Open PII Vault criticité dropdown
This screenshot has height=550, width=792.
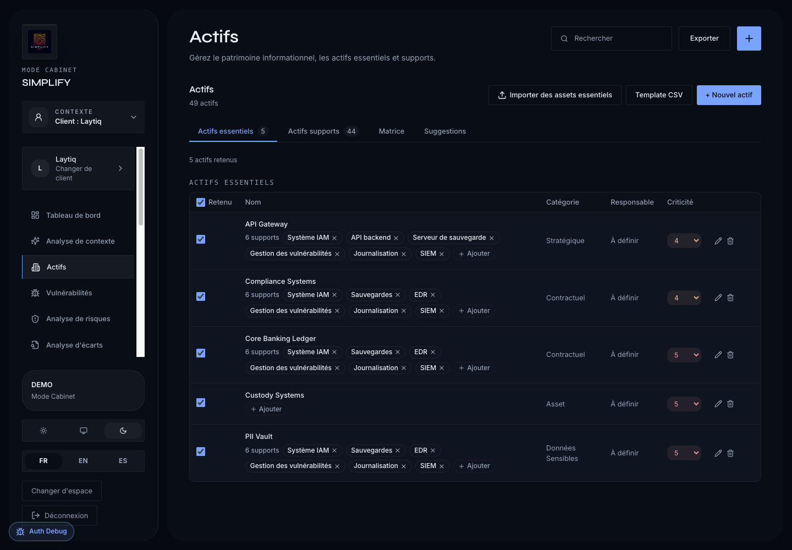[x=684, y=453]
